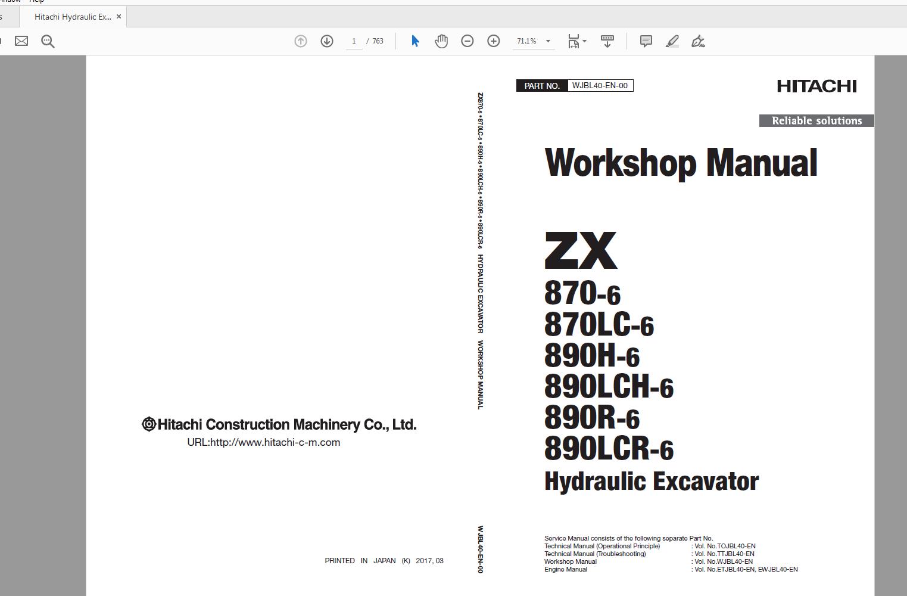This screenshot has height=596, width=907.
Task: Click the PART NO. black label
Action: [x=542, y=86]
